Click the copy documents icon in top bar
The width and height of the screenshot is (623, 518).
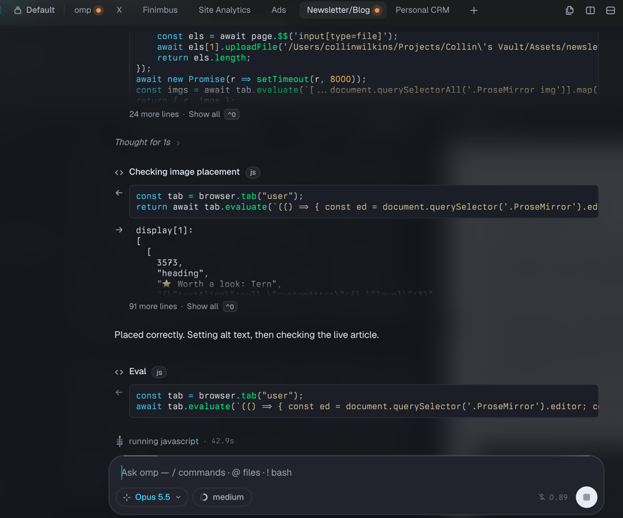tap(569, 10)
